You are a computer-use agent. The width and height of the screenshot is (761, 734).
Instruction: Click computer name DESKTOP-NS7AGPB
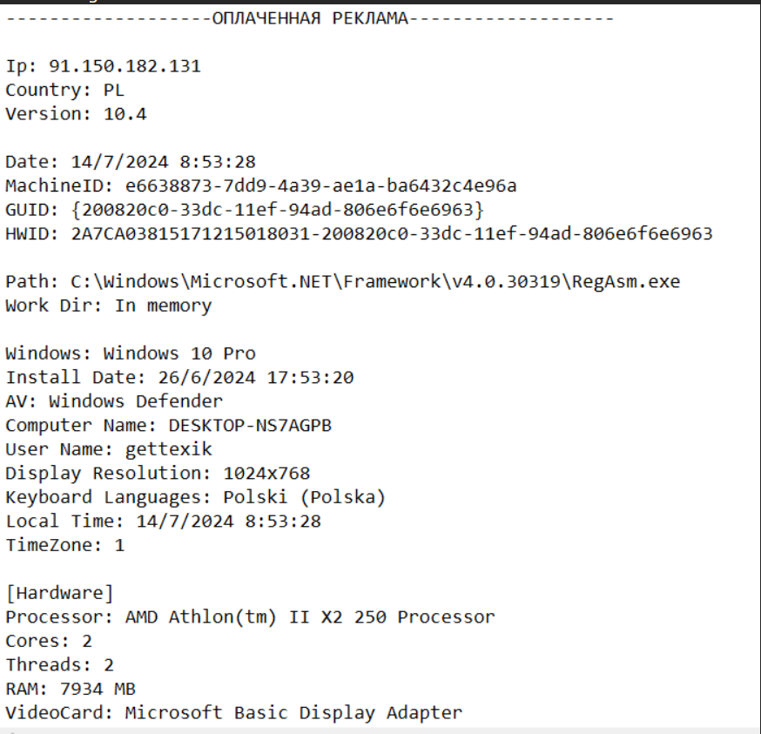coord(250,425)
